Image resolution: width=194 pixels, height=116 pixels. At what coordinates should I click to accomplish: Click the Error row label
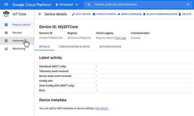click(x=42, y=90)
